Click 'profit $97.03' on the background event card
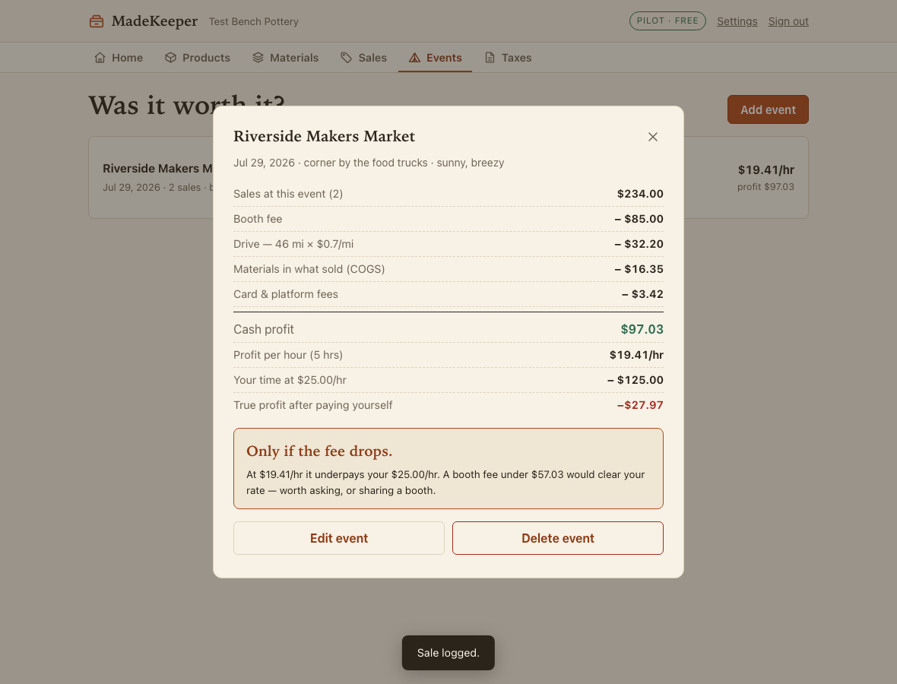897x684 pixels. coord(765,187)
